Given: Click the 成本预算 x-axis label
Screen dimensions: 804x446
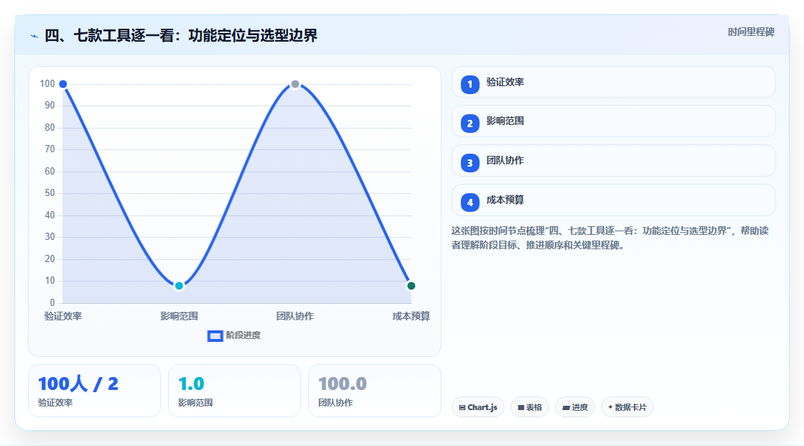Looking at the screenshot, I should pyautogui.click(x=411, y=316).
